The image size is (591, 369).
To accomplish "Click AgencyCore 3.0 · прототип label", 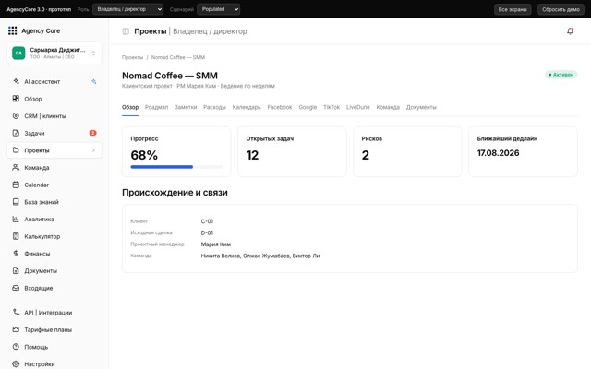I will pyautogui.click(x=39, y=9).
